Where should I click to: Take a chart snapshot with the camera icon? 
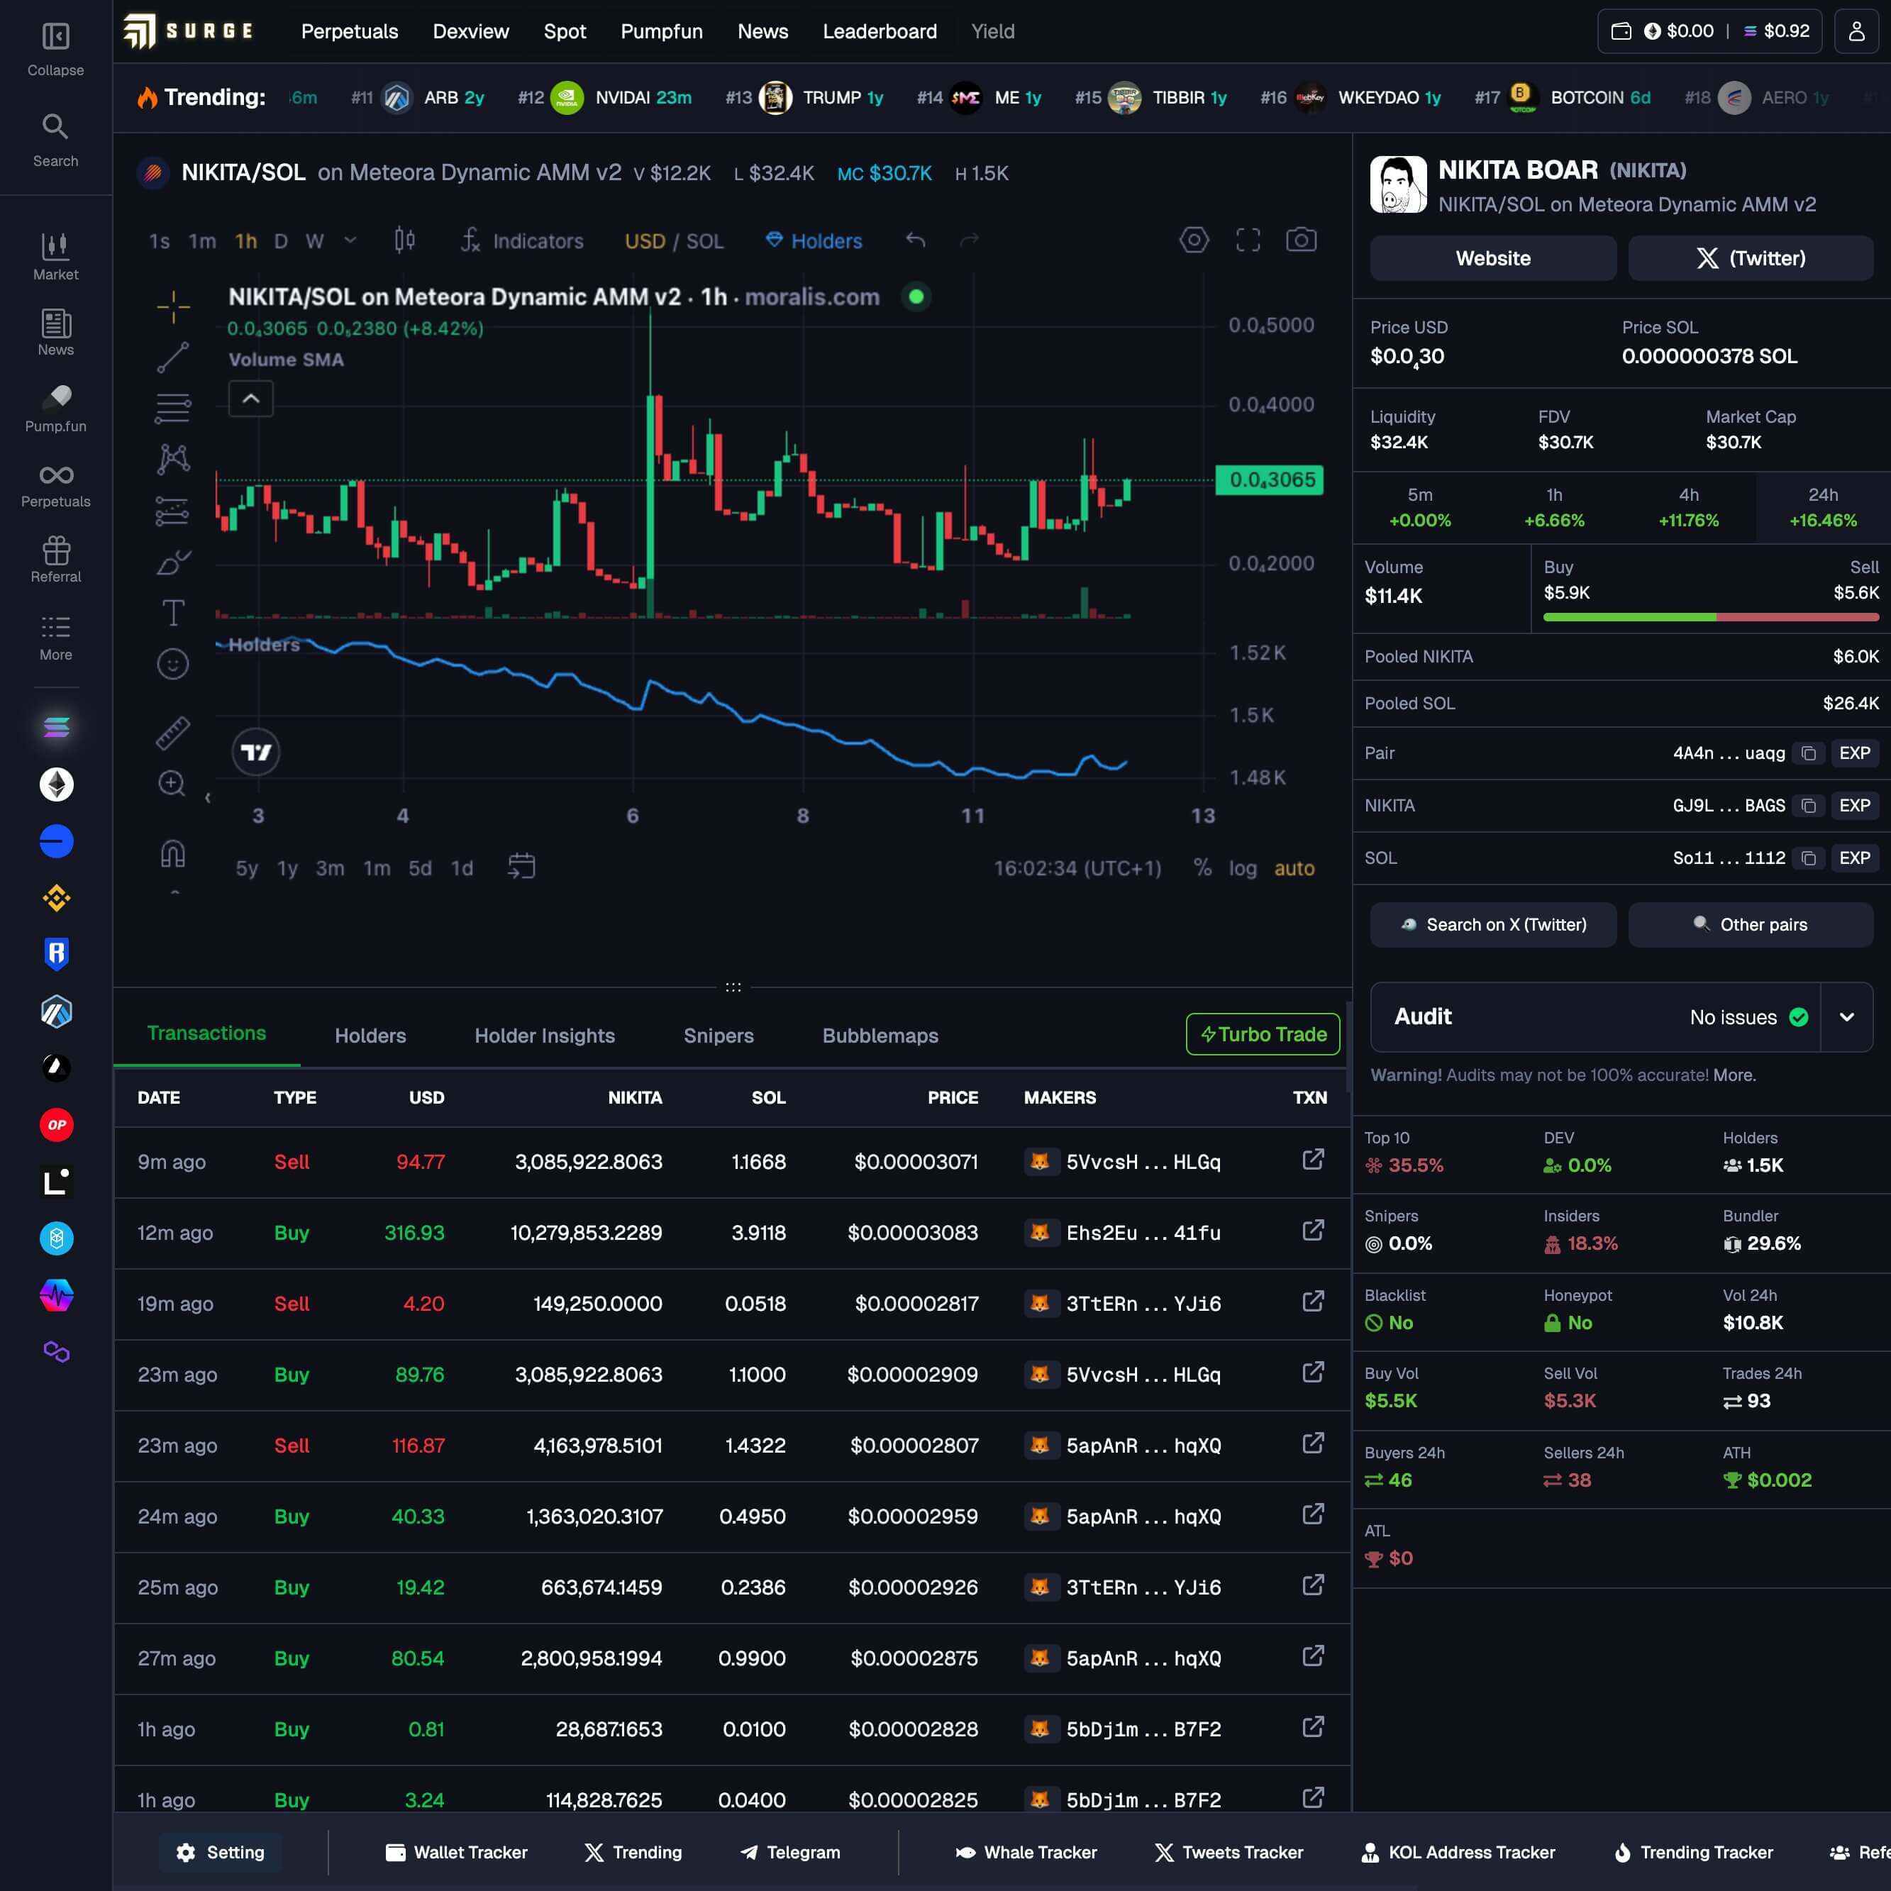1301,240
